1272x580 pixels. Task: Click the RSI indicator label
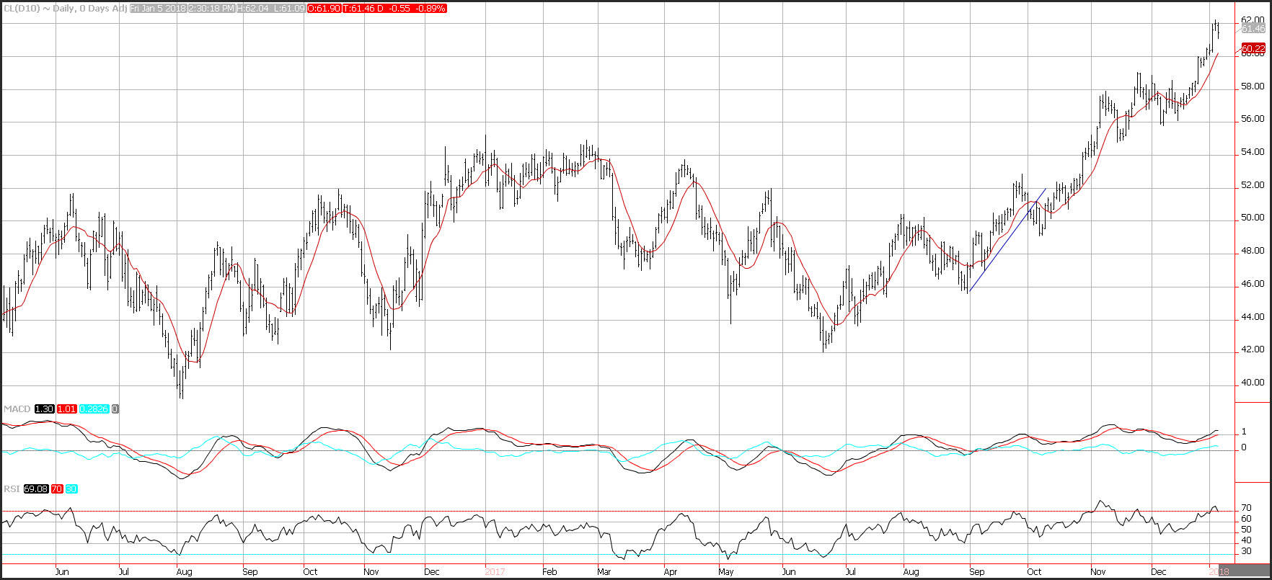(12, 488)
